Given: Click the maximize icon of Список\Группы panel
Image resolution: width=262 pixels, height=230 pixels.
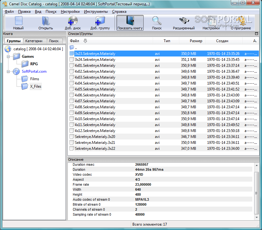Looking at the screenshot, I should pos(256,34).
